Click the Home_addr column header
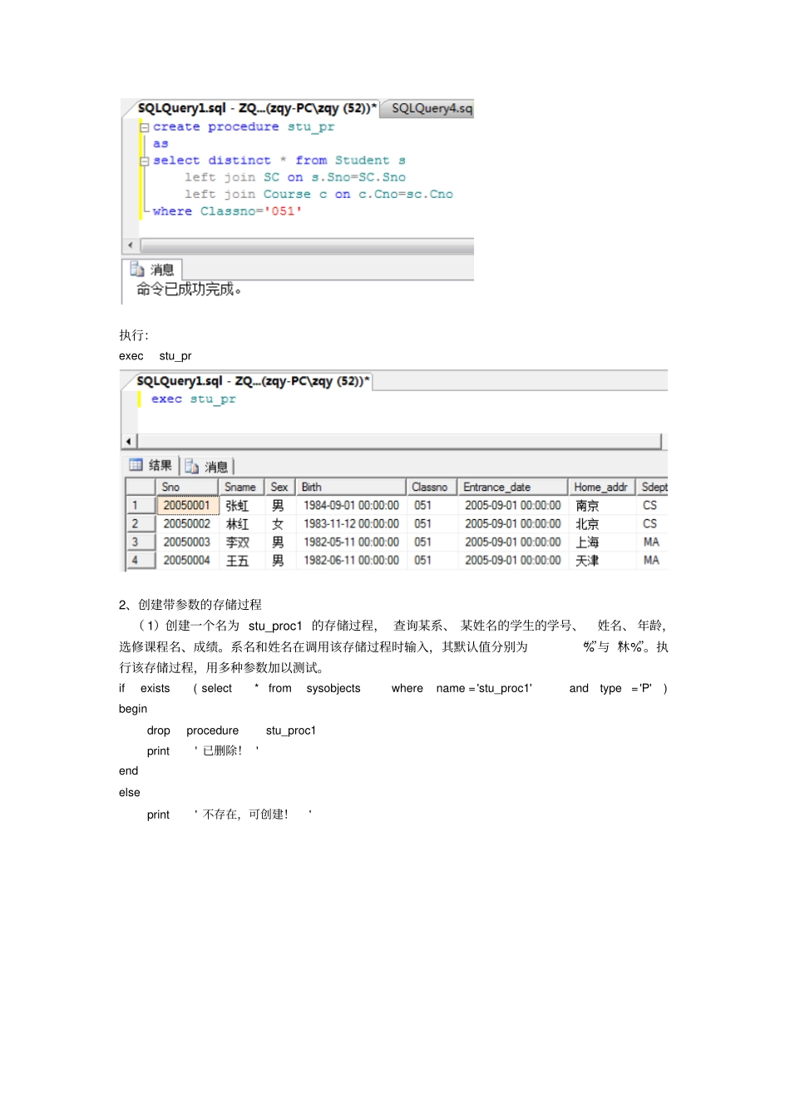This screenshot has width=790, height=1119. click(x=602, y=487)
